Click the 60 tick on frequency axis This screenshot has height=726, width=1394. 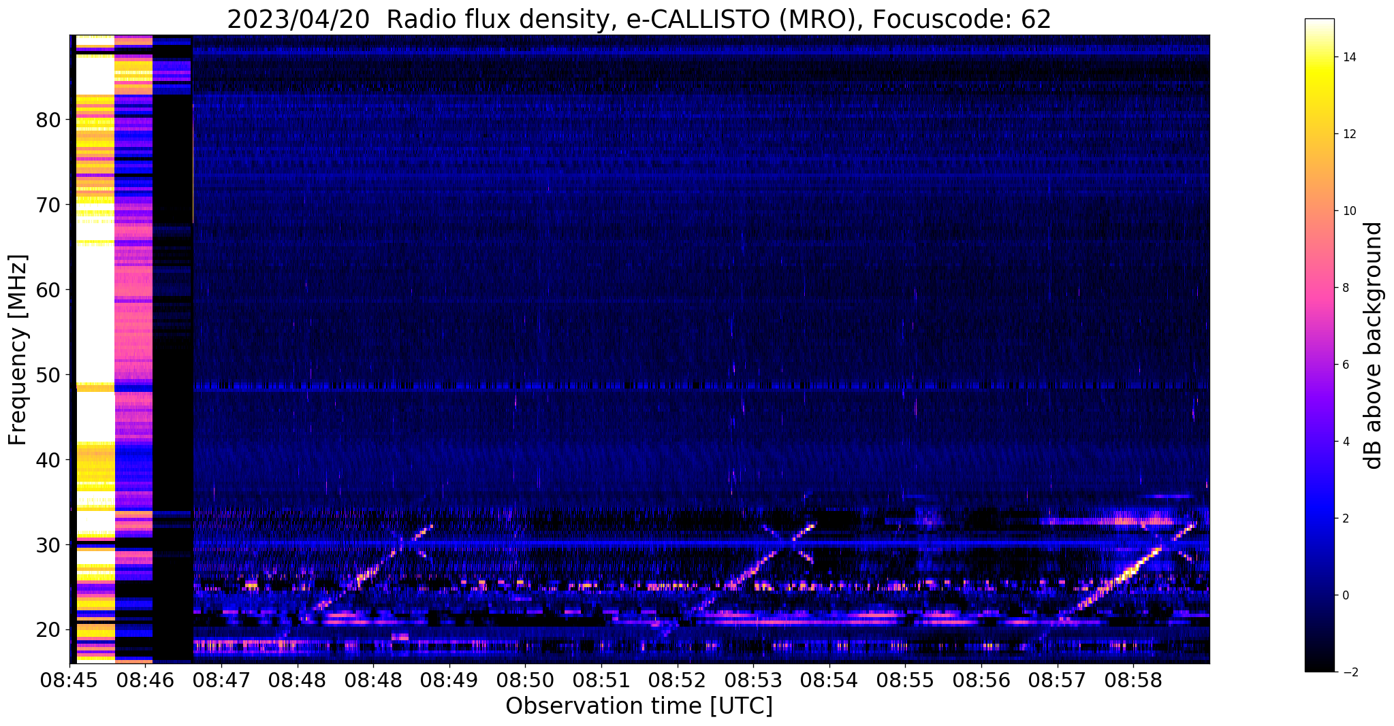click(48, 291)
